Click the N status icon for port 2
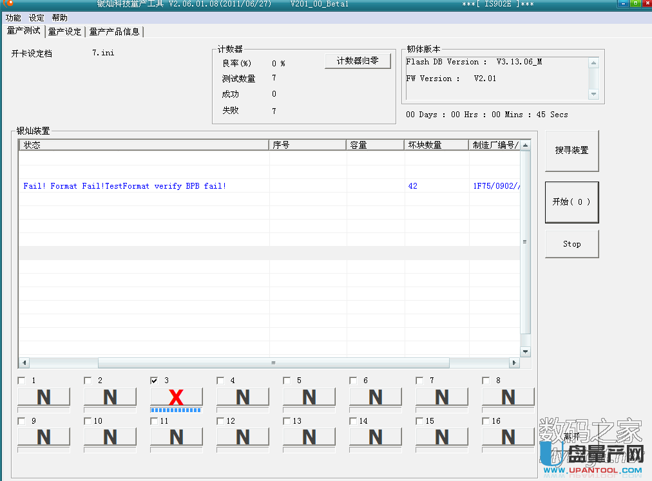 pos(110,397)
